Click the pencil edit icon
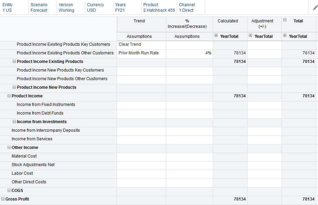 pyautogui.click(x=315, y=7)
